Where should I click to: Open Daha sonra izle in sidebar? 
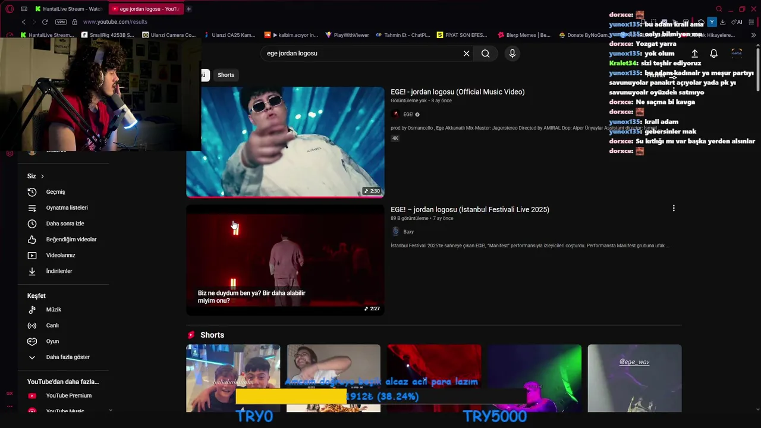(x=64, y=224)
